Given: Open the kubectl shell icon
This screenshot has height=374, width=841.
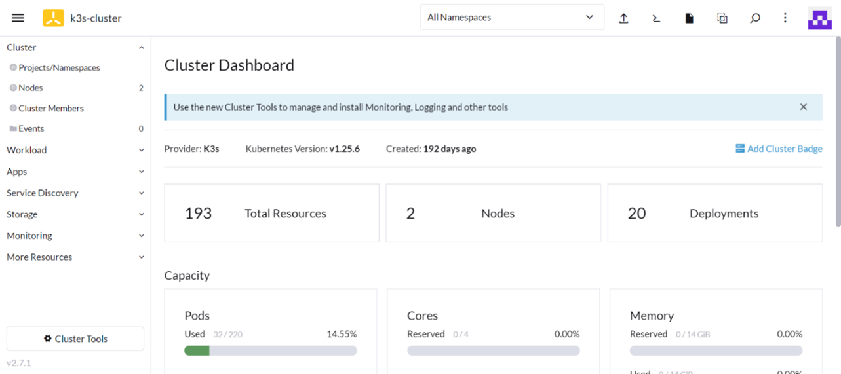Looking at the screenshot, I should 656,18.
